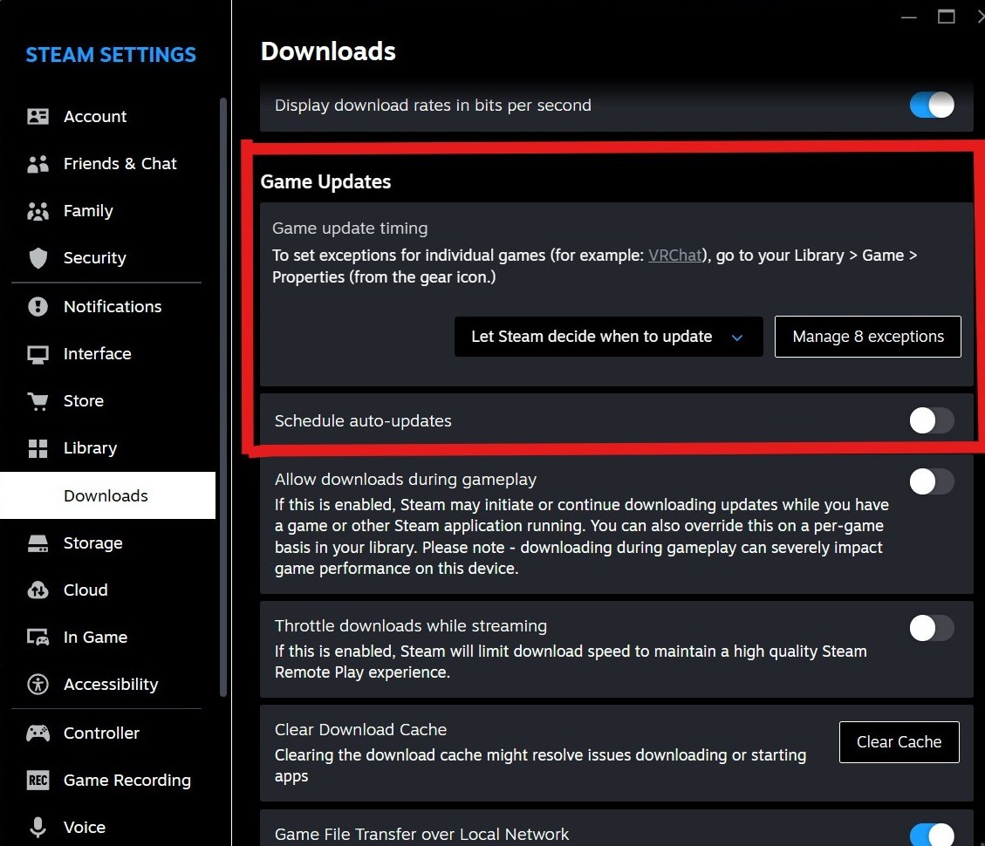Enable Schedule auto-updates toggle
This screenshot has height=846, width=985.
(932, 420)
